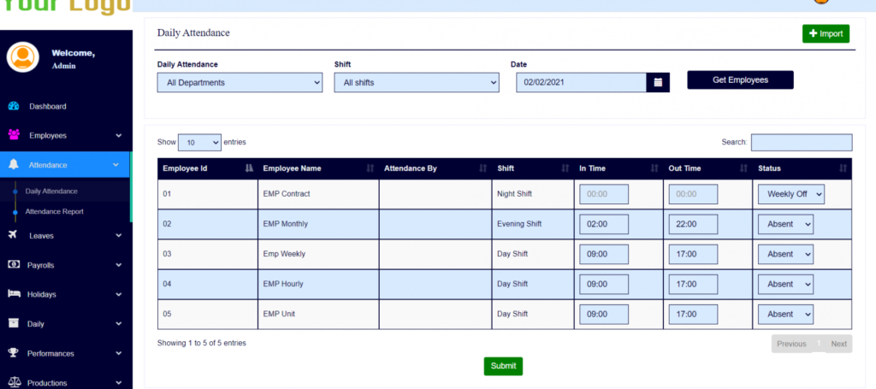Click the 'Night Shift' cell
The width and height of the screenshot is (876, 389).
pos(532,194)
